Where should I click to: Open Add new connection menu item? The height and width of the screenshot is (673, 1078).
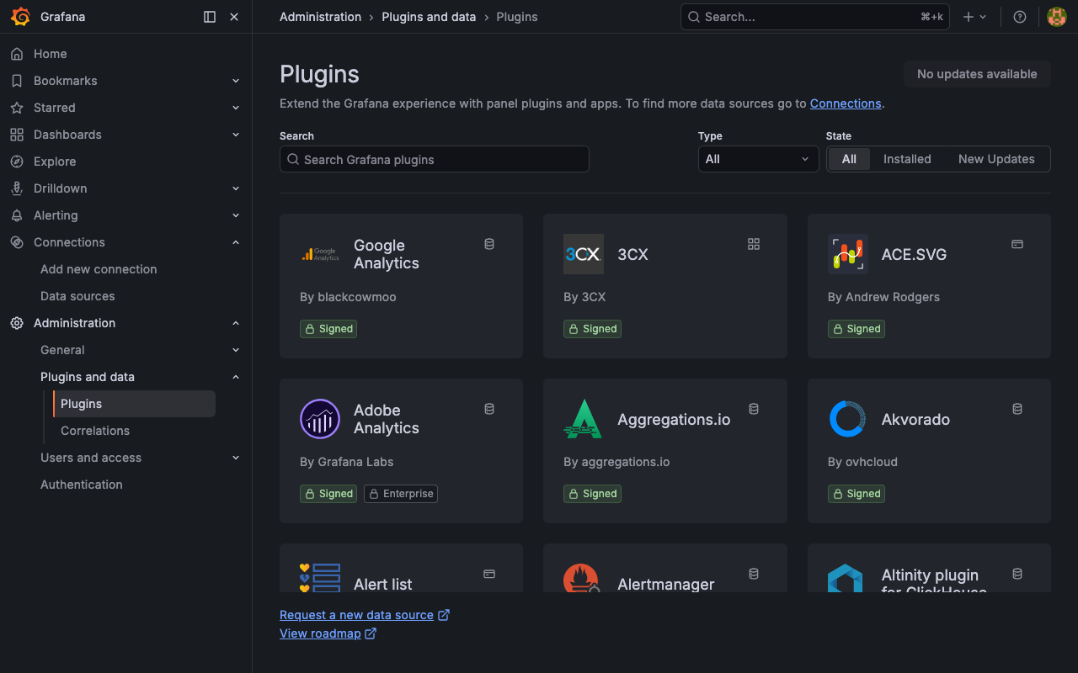tap(99, 269)
